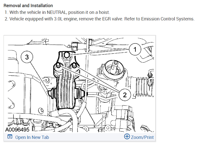The width and height of the screenshot is (201, 149).
Task: Click the right small bolt on mount bracket
Action: click(74, 65)
